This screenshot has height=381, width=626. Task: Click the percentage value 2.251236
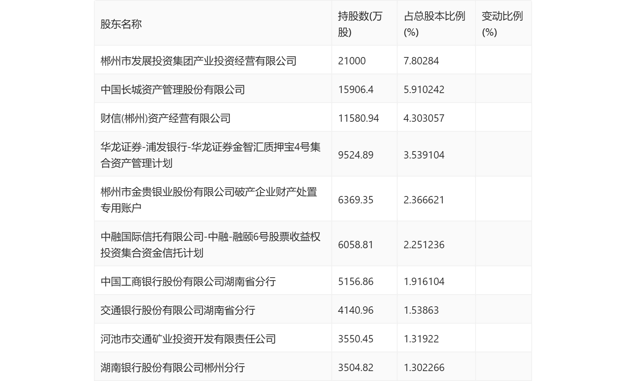(424, 245)
